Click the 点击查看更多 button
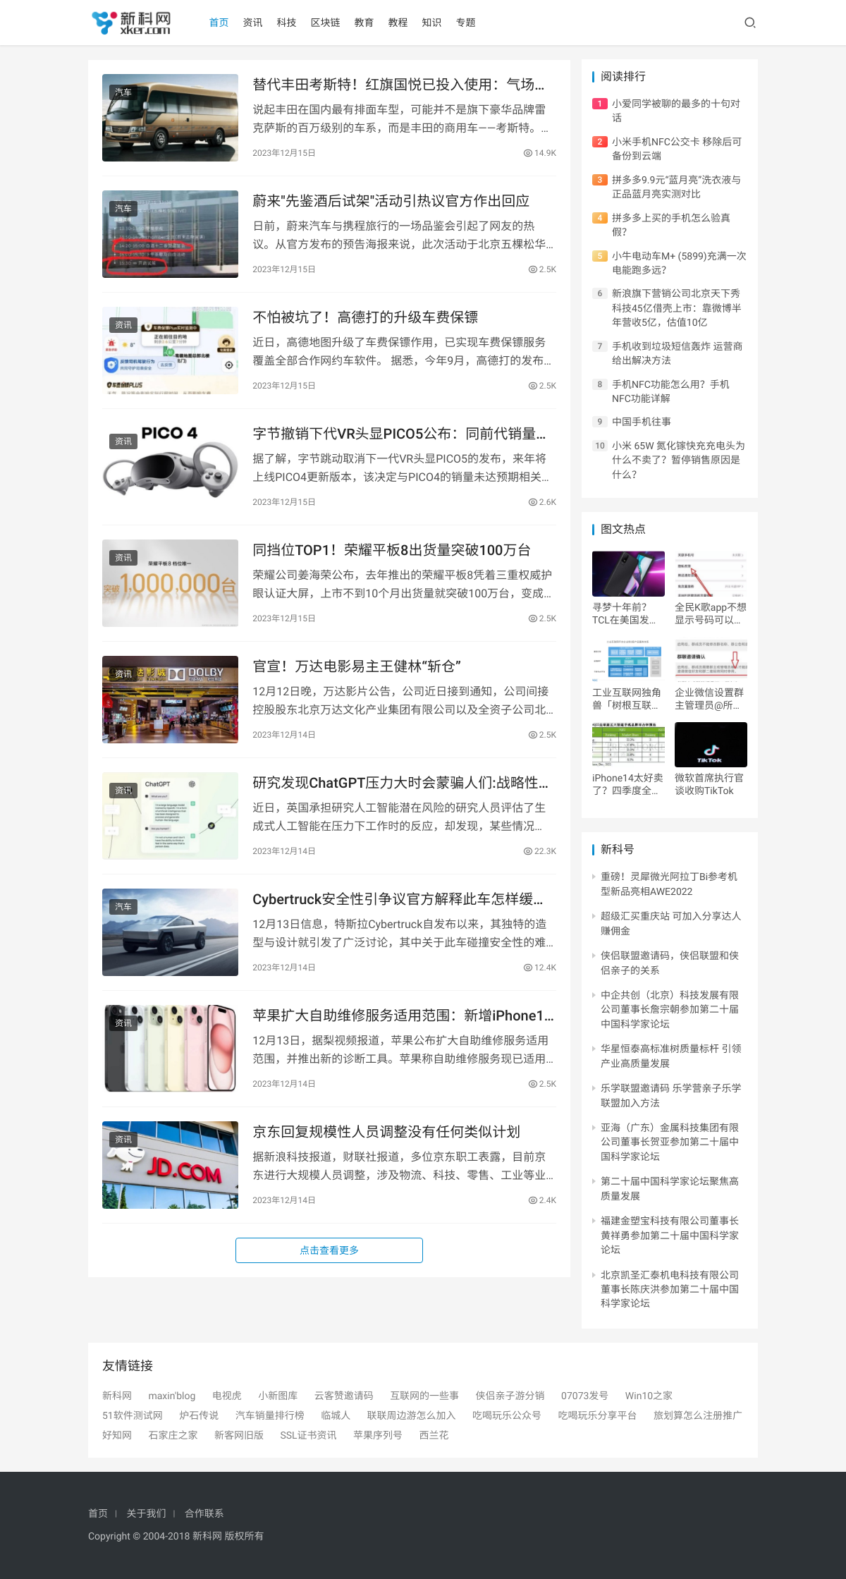 [x=329, y=1250]
